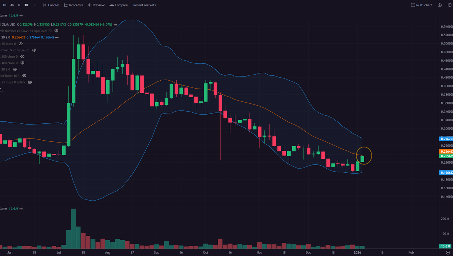Screen dimensions: 453x256
Task: Collapse the indicator list with the arrow box
Action: [2, 89]
